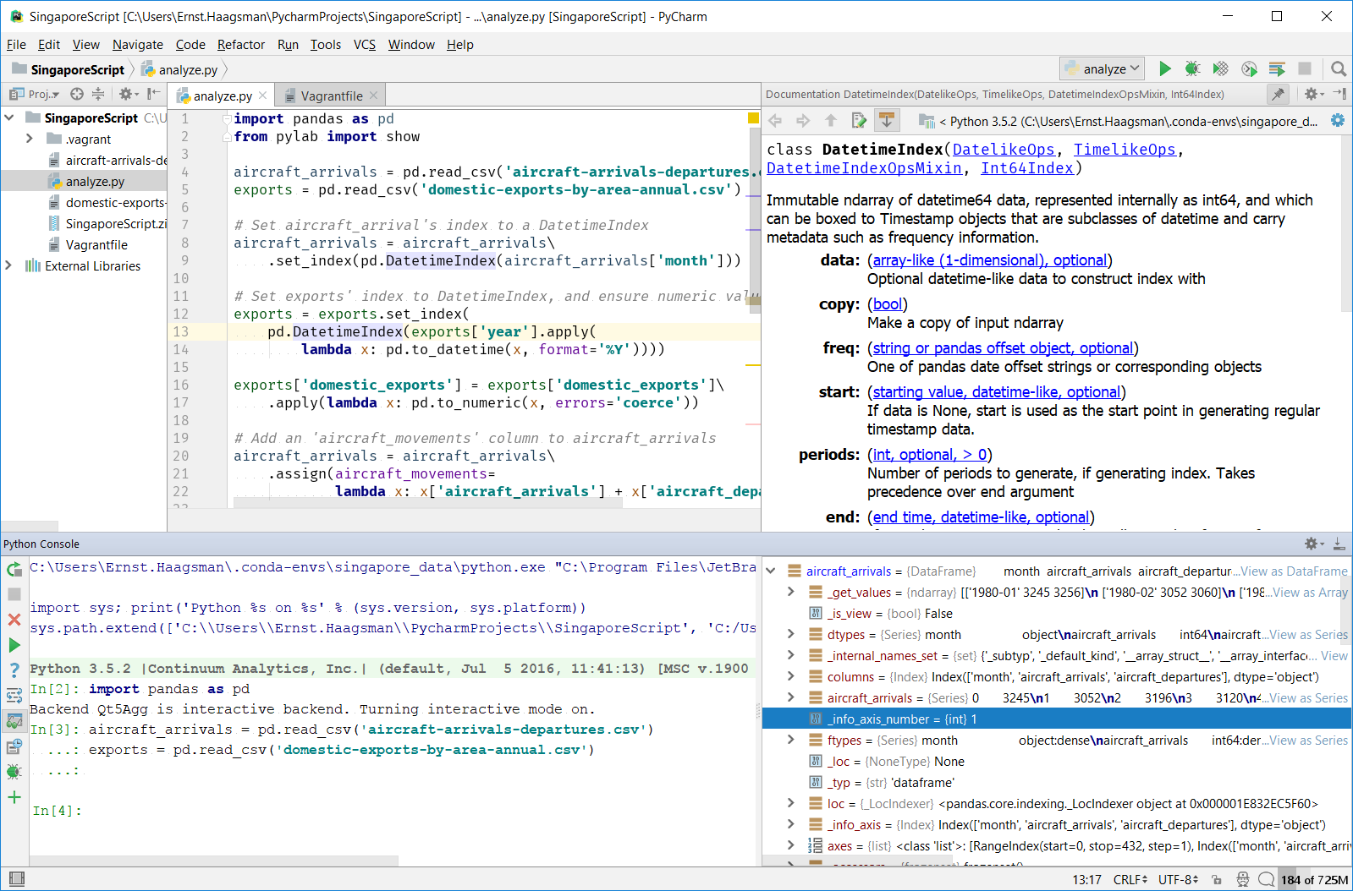This screenshot has width=1353, height=891.
Task: Toggle auto-update from source in documentation
Action: click(x=887, y=121)
